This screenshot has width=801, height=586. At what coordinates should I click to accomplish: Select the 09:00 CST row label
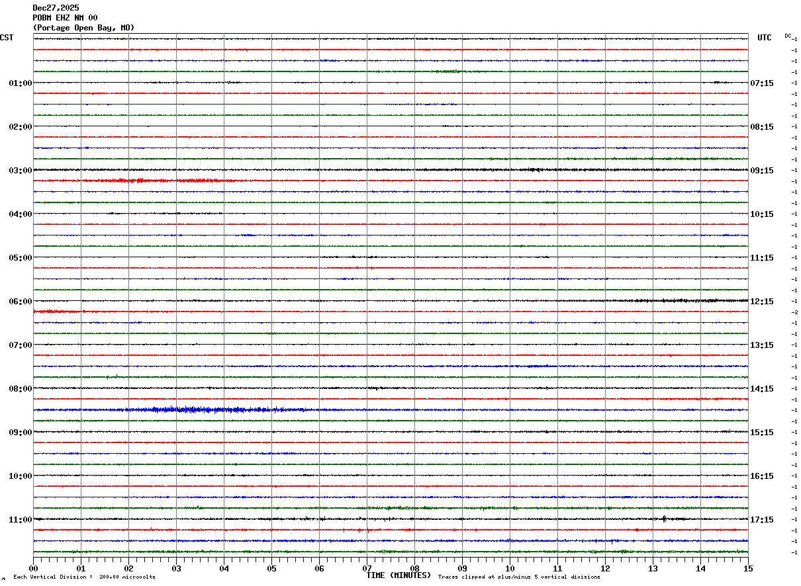[21, 433]
